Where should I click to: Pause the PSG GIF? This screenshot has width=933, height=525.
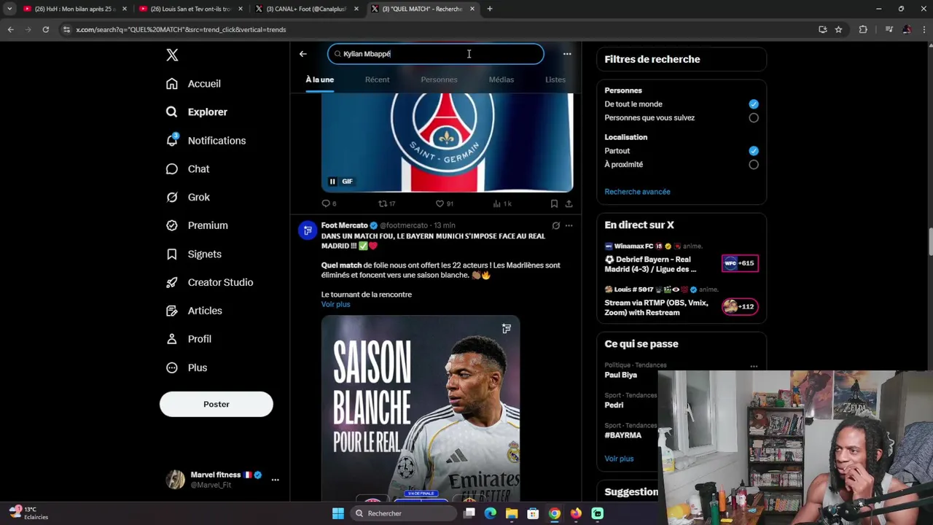point(332,182)
